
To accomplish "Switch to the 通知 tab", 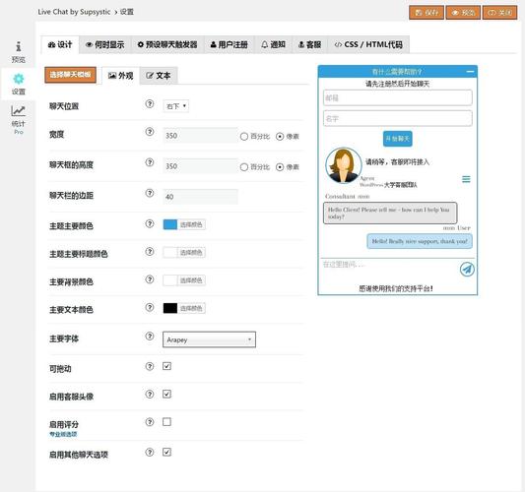I will 273,44.
